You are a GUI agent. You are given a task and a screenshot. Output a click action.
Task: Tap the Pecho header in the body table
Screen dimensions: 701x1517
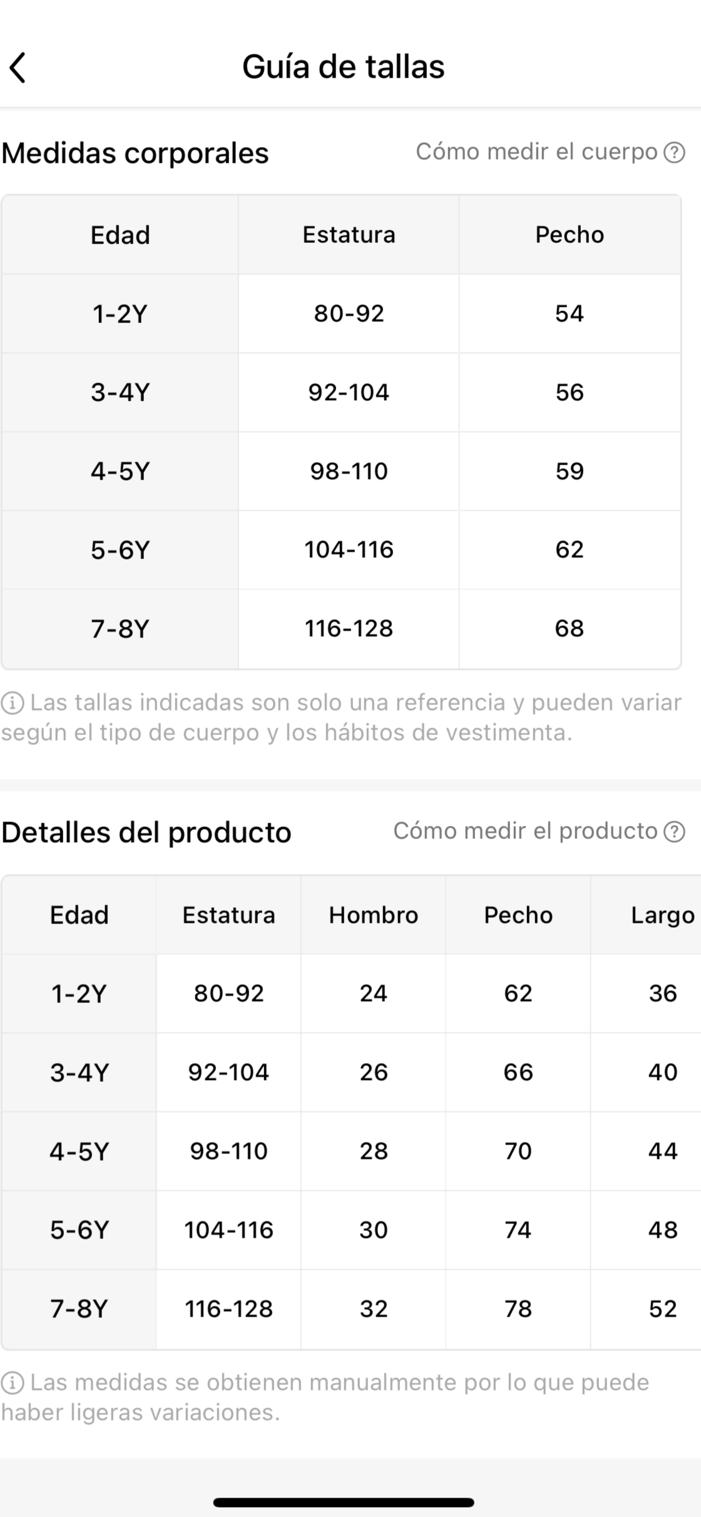click(569, 235)
